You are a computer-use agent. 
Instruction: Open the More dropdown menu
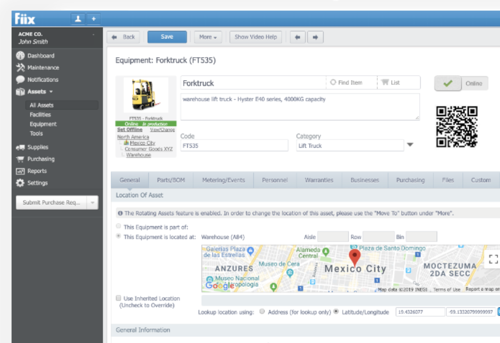point(208,37)
